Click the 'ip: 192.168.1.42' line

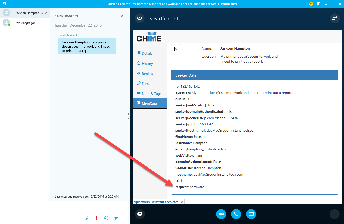pyautogui.click(x=187, y=86)
